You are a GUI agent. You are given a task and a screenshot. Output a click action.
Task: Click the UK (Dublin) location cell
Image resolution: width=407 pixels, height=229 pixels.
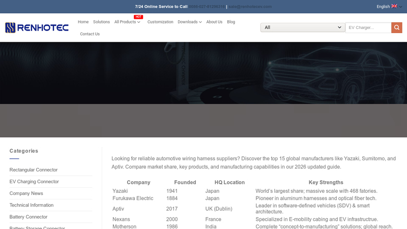pos(219,209)
